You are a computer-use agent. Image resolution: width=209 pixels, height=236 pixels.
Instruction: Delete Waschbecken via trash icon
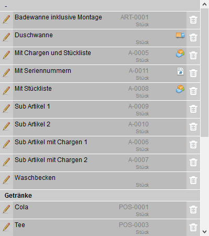click(193, 180)
